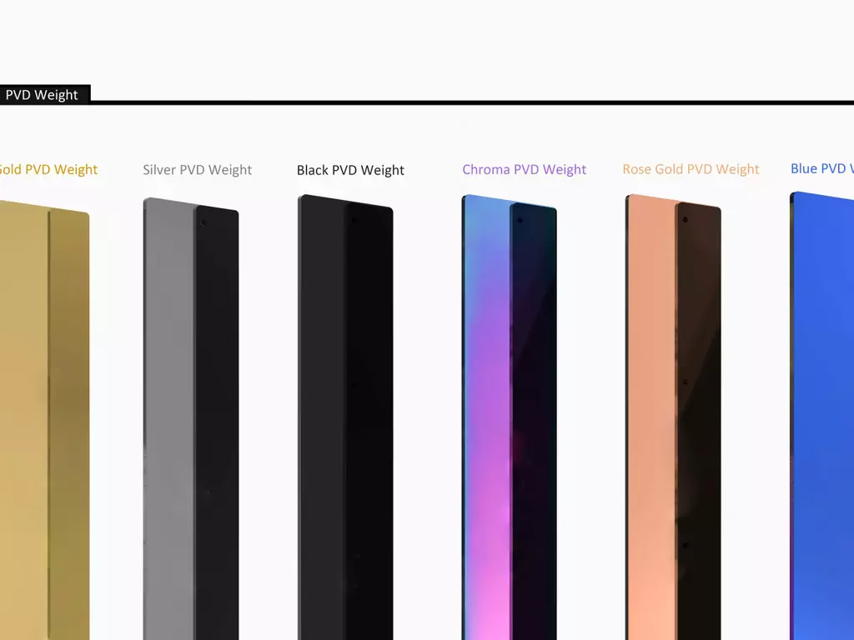The width and height of the screenshot is (854, 640).
Task: Select the PVD Weight section tab
Action: pyautogui.click(x=43, y=95)
